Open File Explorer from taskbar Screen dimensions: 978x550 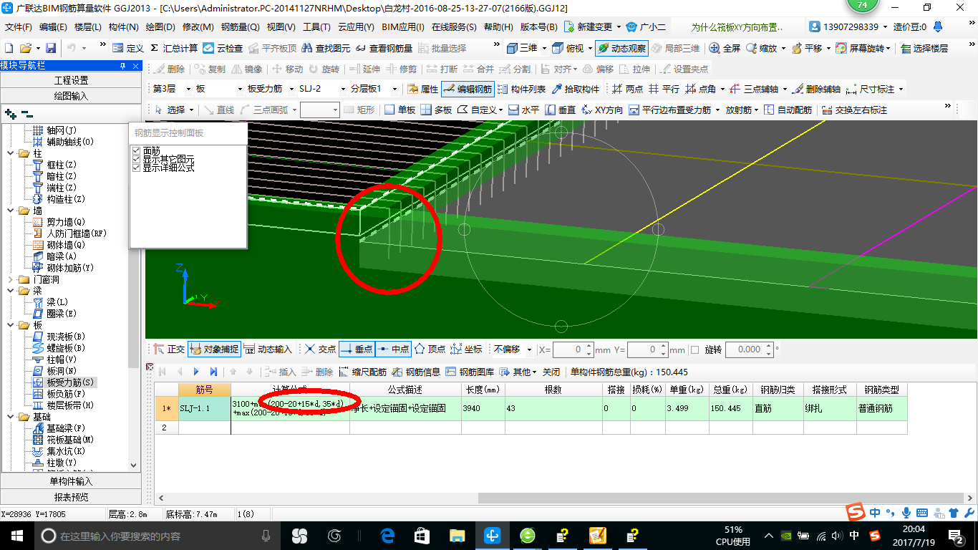coord(457,536)
